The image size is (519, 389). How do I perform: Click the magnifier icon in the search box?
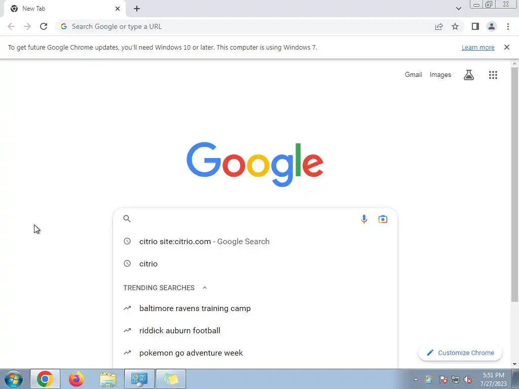pyautogui.click(x=127, y=219)
